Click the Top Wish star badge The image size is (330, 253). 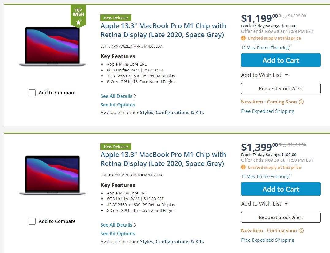[78, 16]
